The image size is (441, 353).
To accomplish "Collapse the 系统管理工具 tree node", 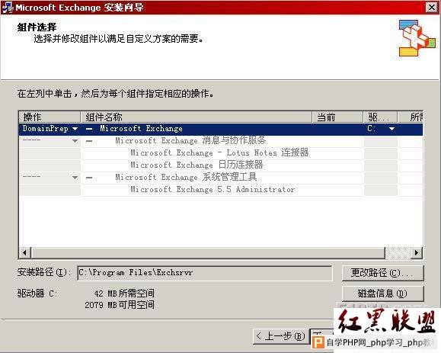I will (x=89, y=178).
